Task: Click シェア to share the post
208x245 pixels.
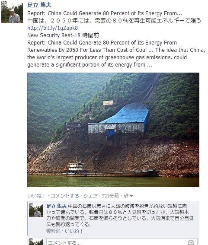Action: tap(90, 196)
